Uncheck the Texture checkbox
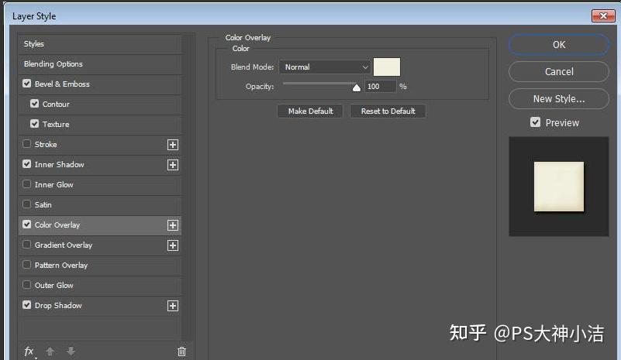This screenshot has width=621, height=360. pyautogui.click(x=34, y=124)
